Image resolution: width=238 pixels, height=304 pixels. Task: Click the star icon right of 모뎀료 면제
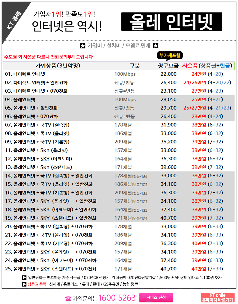156,46
